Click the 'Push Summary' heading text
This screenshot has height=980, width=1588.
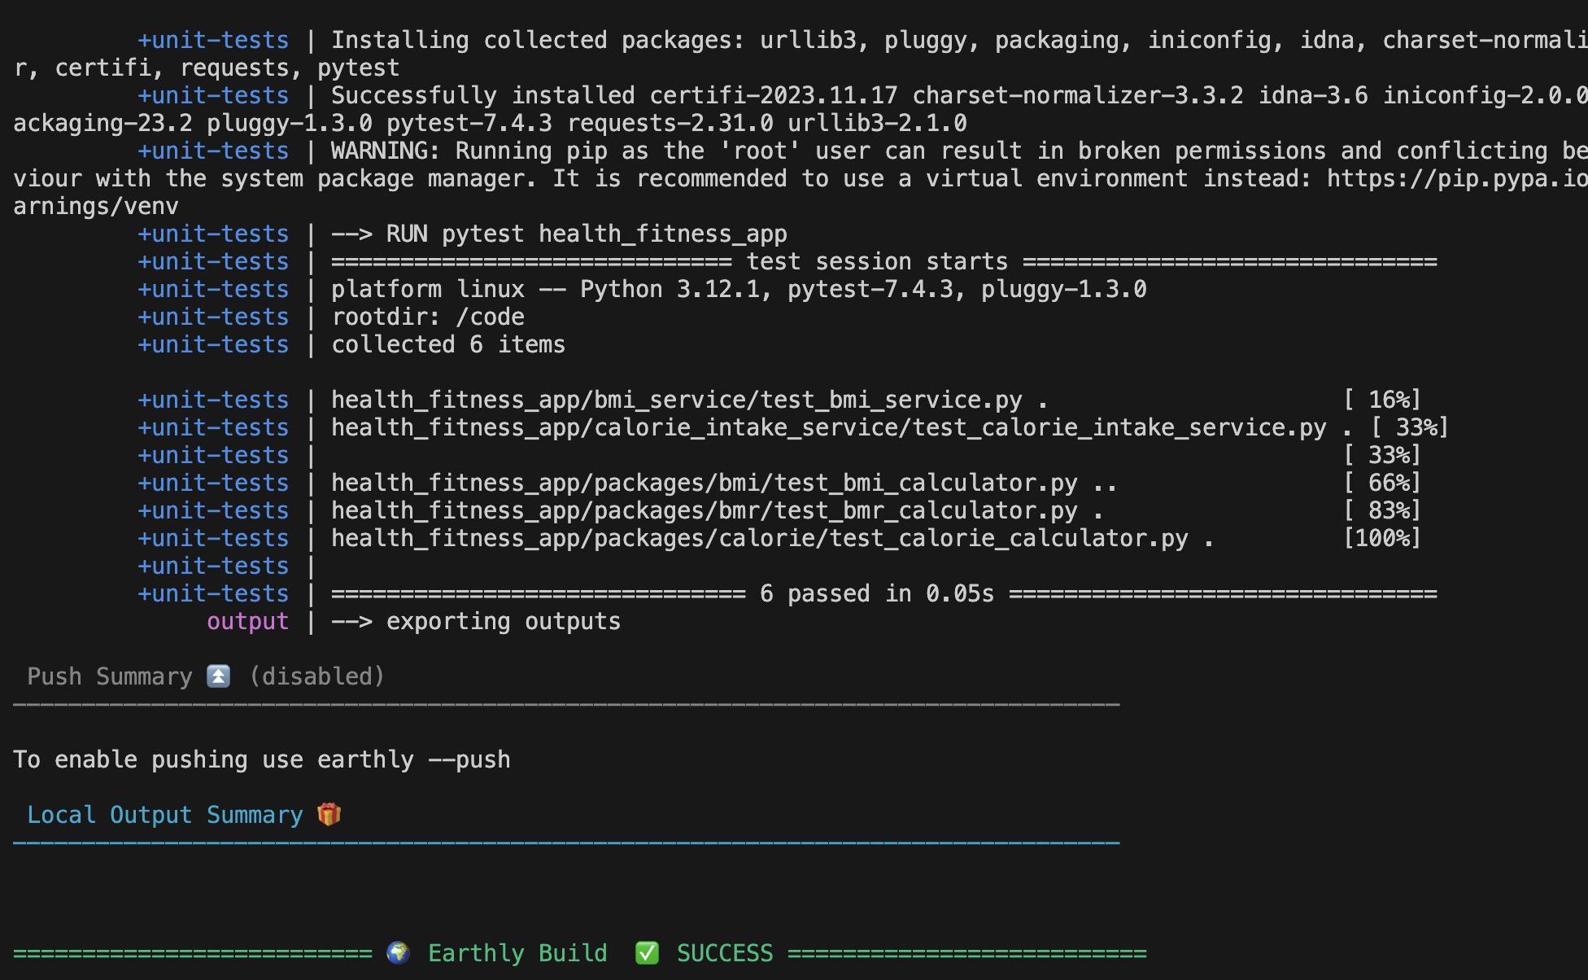[109, 676]
